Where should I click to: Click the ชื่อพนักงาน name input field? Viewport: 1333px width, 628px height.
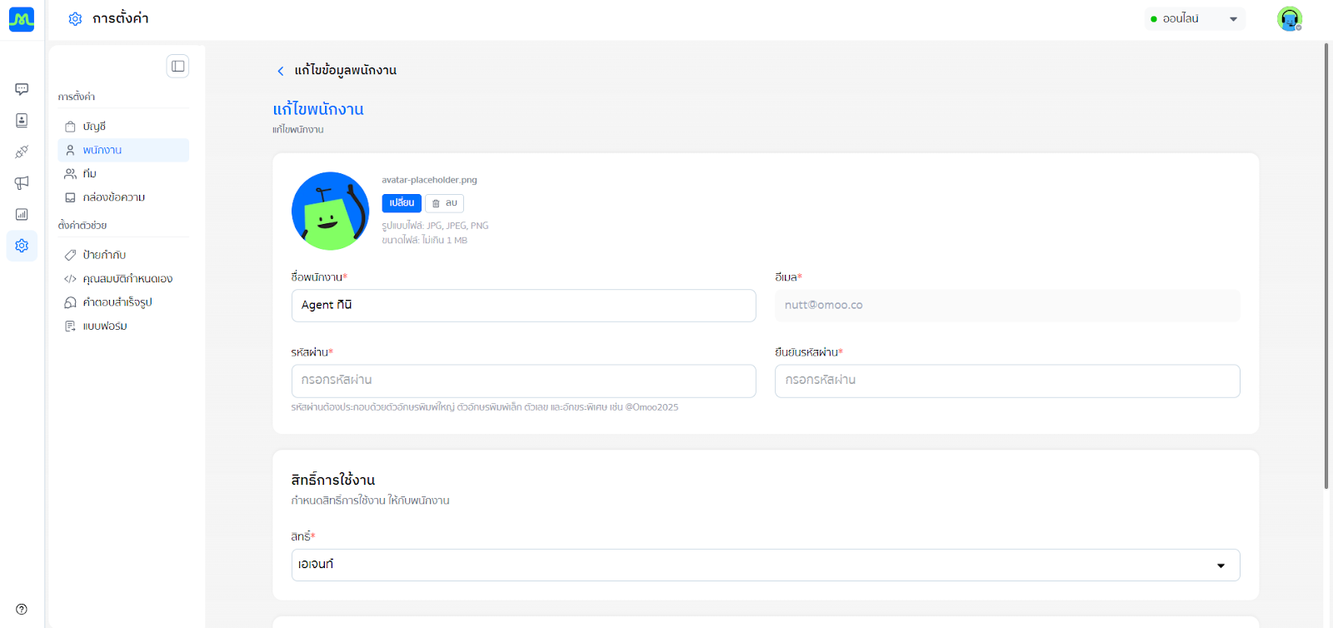tap(523, 306)
